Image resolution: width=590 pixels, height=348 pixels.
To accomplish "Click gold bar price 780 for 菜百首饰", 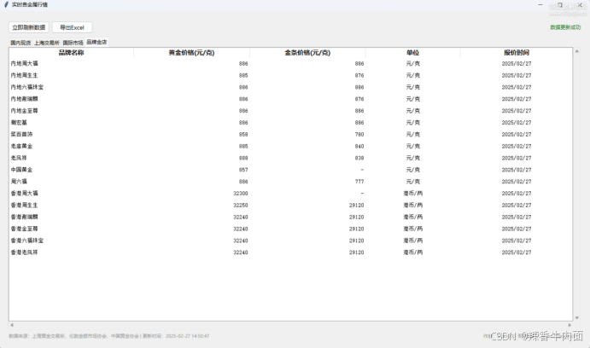I will click(359, 134).
